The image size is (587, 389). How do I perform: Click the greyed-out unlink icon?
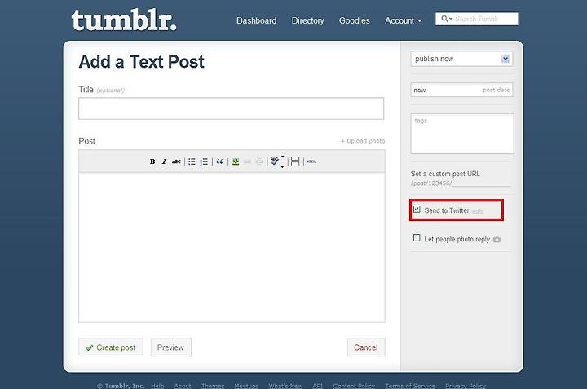[x=259, y=161]
